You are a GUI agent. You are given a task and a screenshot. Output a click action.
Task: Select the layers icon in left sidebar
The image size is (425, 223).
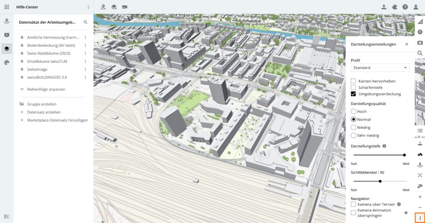tap(7, 49)
